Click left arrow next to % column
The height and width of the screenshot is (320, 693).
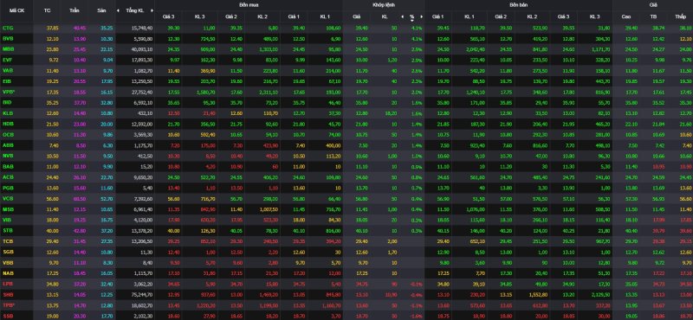402,16
